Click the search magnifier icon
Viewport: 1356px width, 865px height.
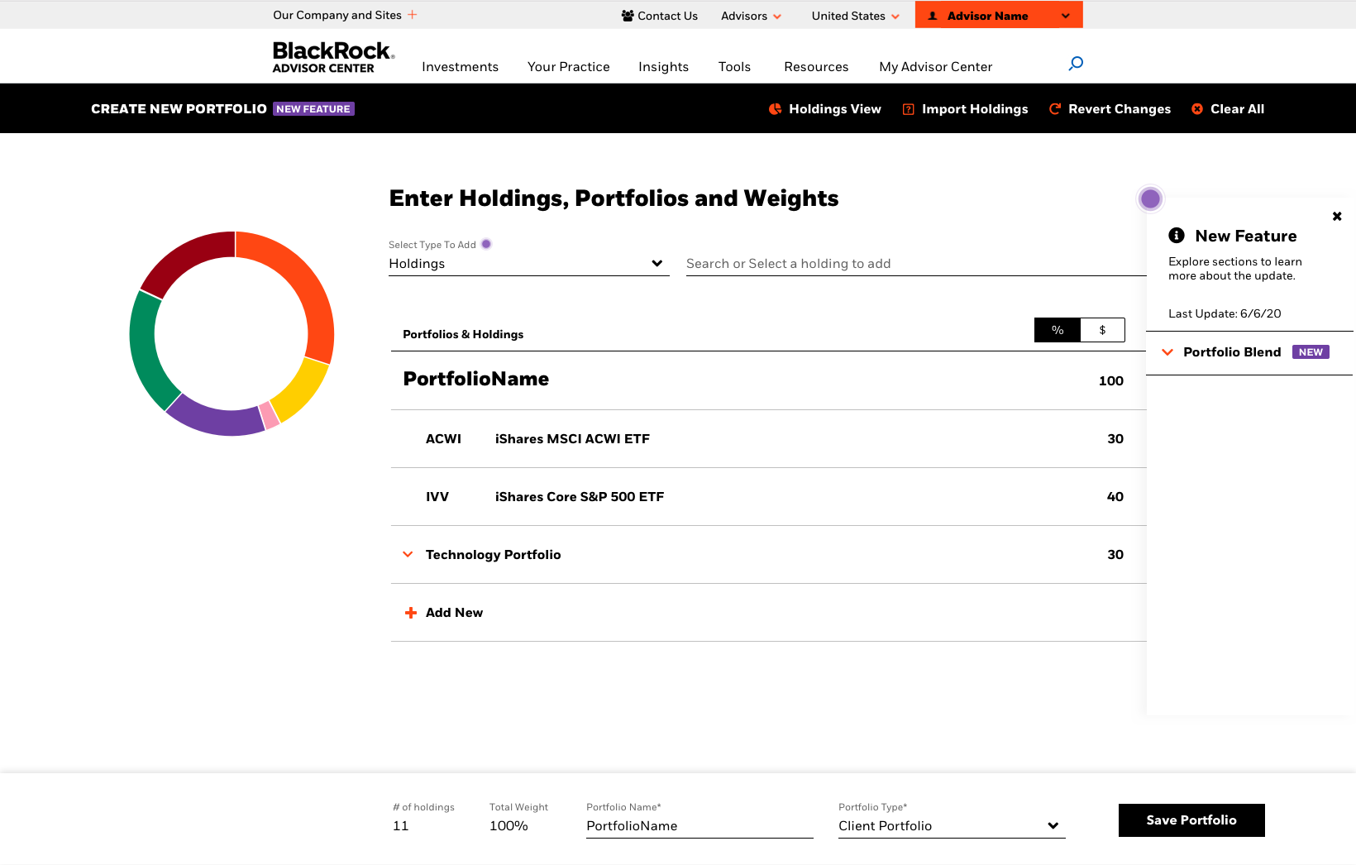coord(1076,64)
